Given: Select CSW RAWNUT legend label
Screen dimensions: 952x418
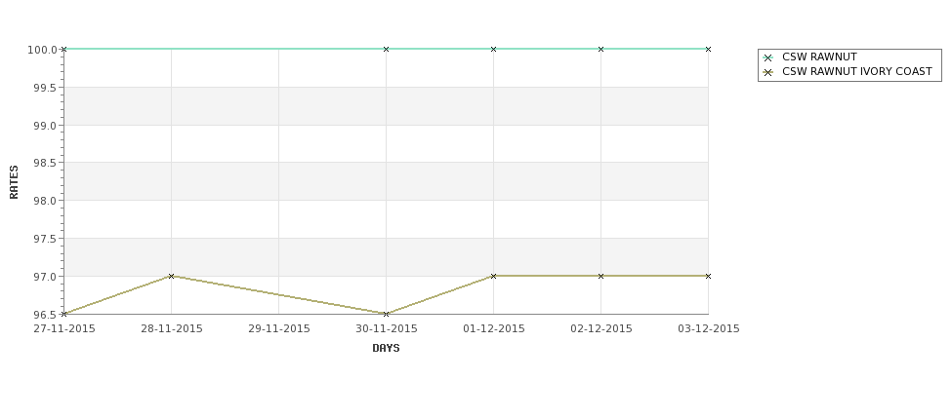Looking at the screenshot, I should point(819,57).
